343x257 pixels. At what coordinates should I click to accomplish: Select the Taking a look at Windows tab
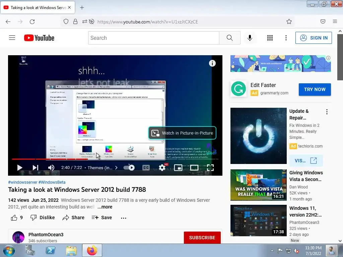(x=38, y=7)
